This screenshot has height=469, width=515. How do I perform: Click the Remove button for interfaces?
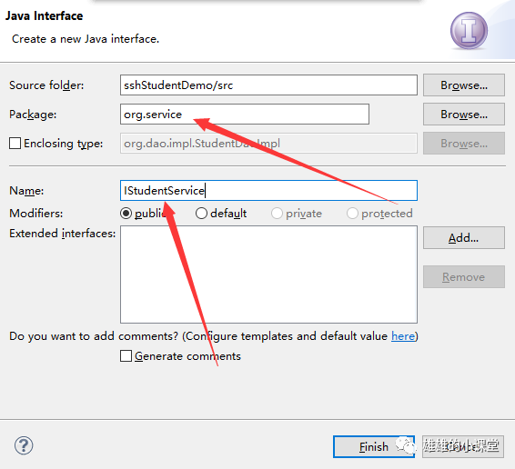[x=464, y=277]
